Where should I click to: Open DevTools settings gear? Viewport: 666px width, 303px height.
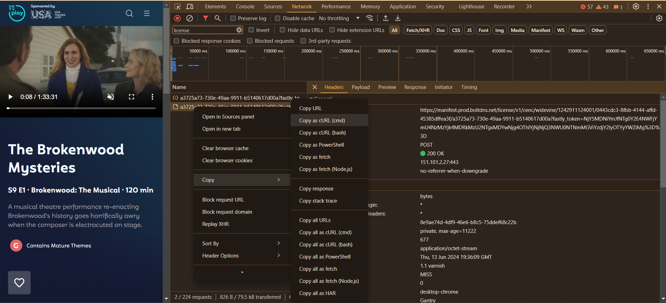636,7
